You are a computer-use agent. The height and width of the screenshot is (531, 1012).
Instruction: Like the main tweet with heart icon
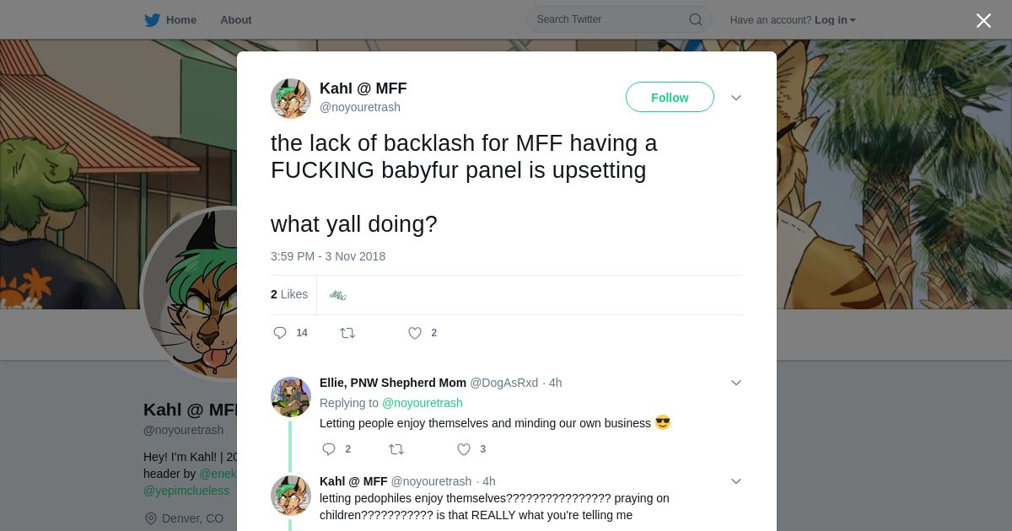[415, 333]
